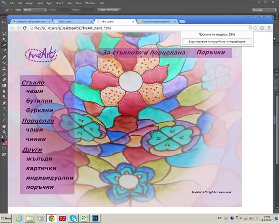Click Chrome back arrow
The width and height of the screenshot is (279, 223).
[12, 28]
